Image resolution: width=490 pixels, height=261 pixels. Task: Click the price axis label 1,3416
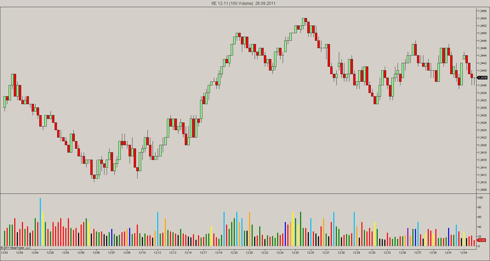482,160
